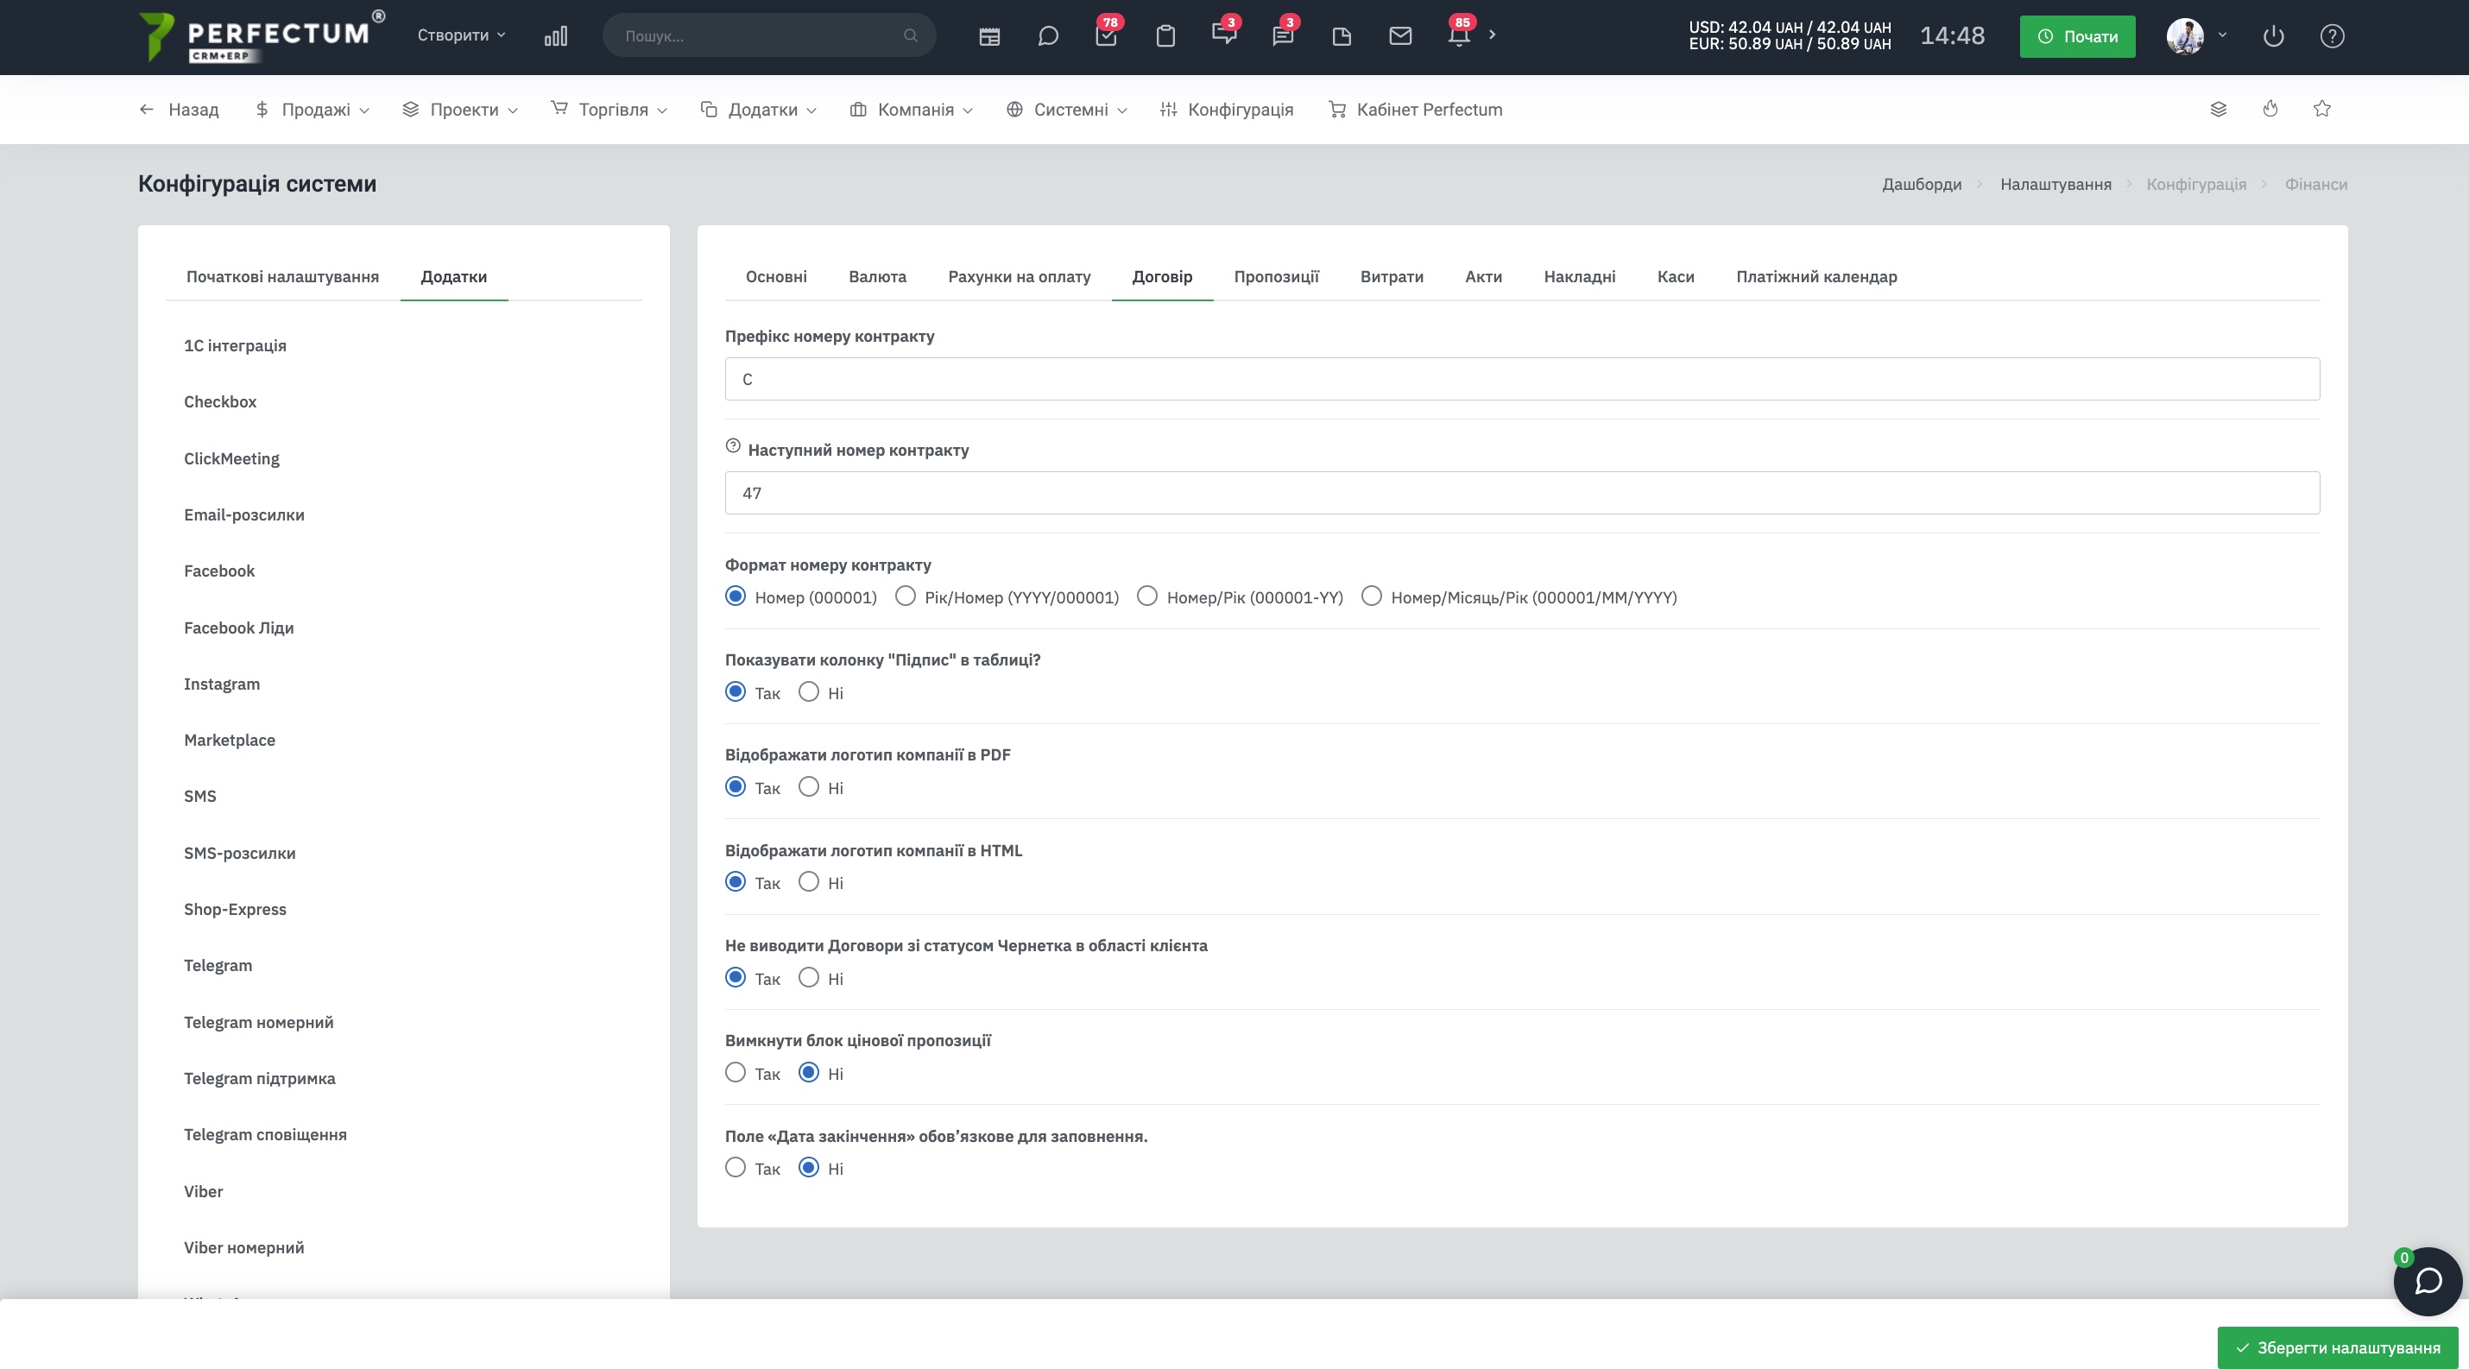Select format Рік/Номер (YYYY/000001)
Viewport: 2469px width, 1369px height.
click(905, 596)
